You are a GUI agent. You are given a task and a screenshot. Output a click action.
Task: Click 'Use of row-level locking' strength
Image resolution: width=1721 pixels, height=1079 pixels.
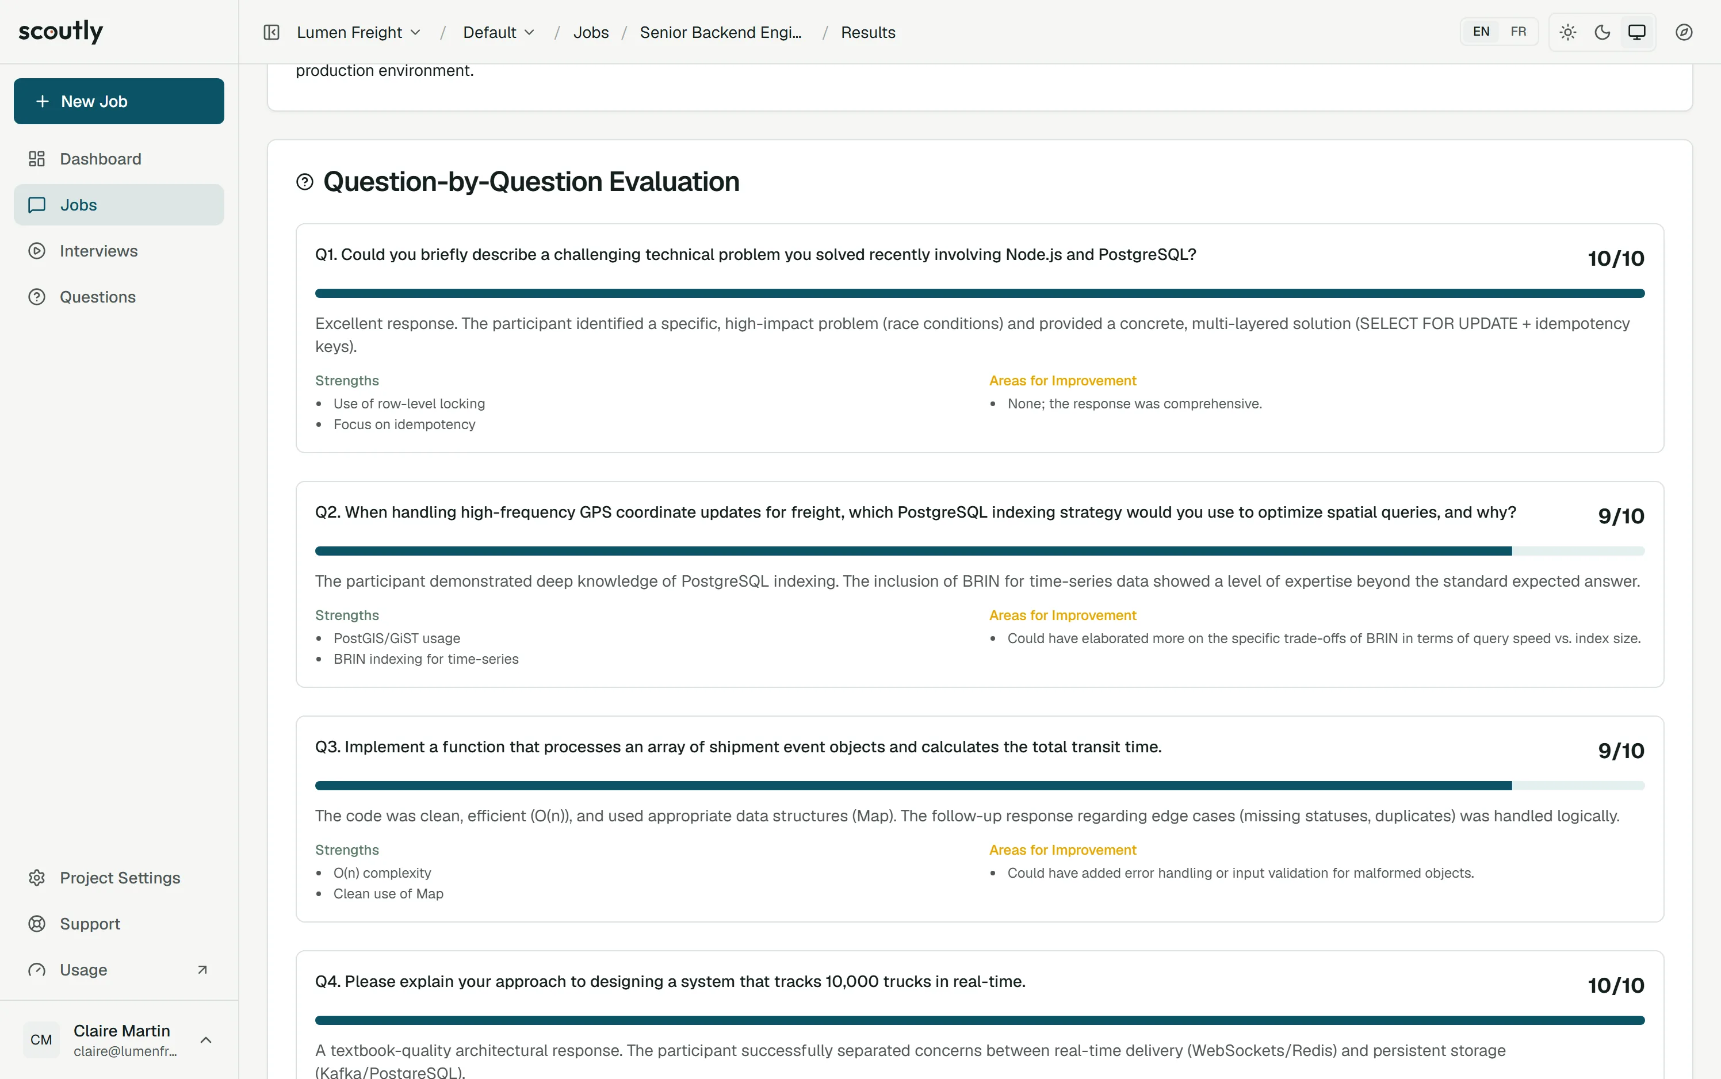[409, 404]
